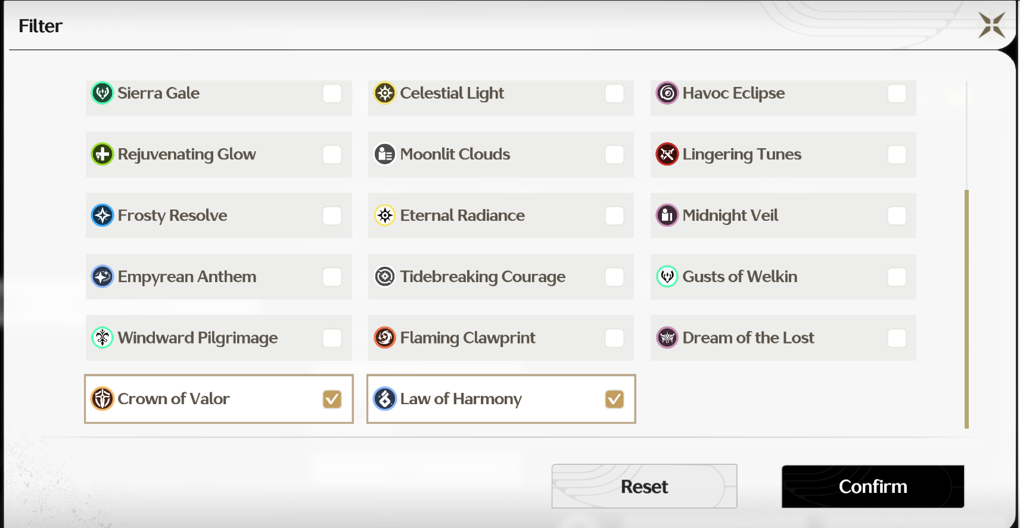
Task: Click the Lingering Tunes red icon
Action: tap(667, 154)
